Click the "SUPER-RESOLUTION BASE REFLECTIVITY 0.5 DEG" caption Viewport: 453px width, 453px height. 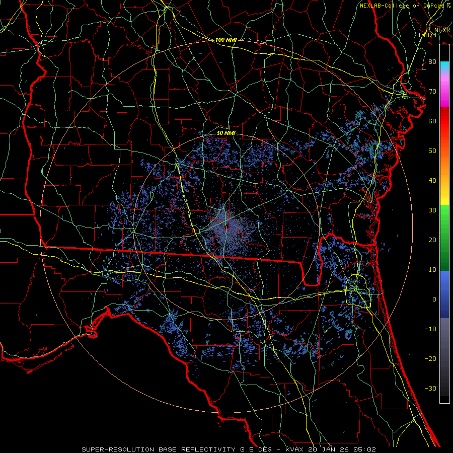point(176,449)
